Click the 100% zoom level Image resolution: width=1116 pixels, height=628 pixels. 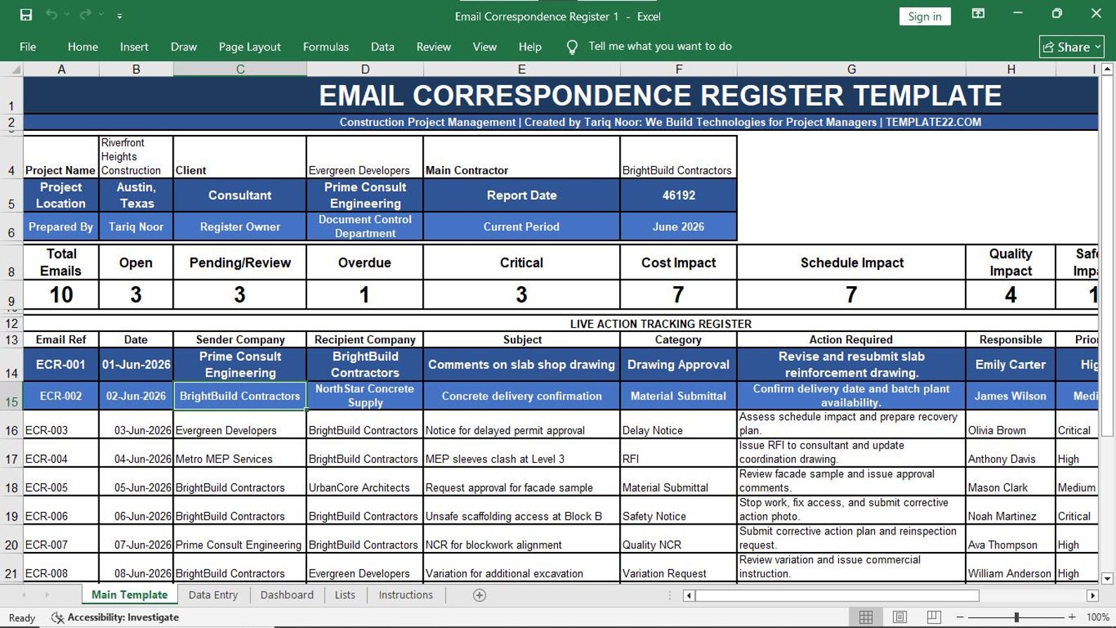coord(1098,617)
